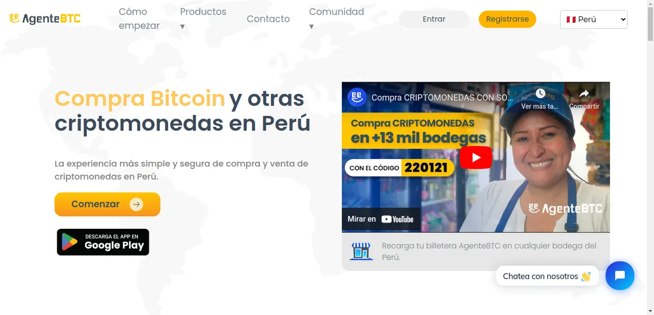This screenshot has height=315, width=654.
Task: Click the Recarga tu billetera AgenteBTC text
Action: point(489,251)
